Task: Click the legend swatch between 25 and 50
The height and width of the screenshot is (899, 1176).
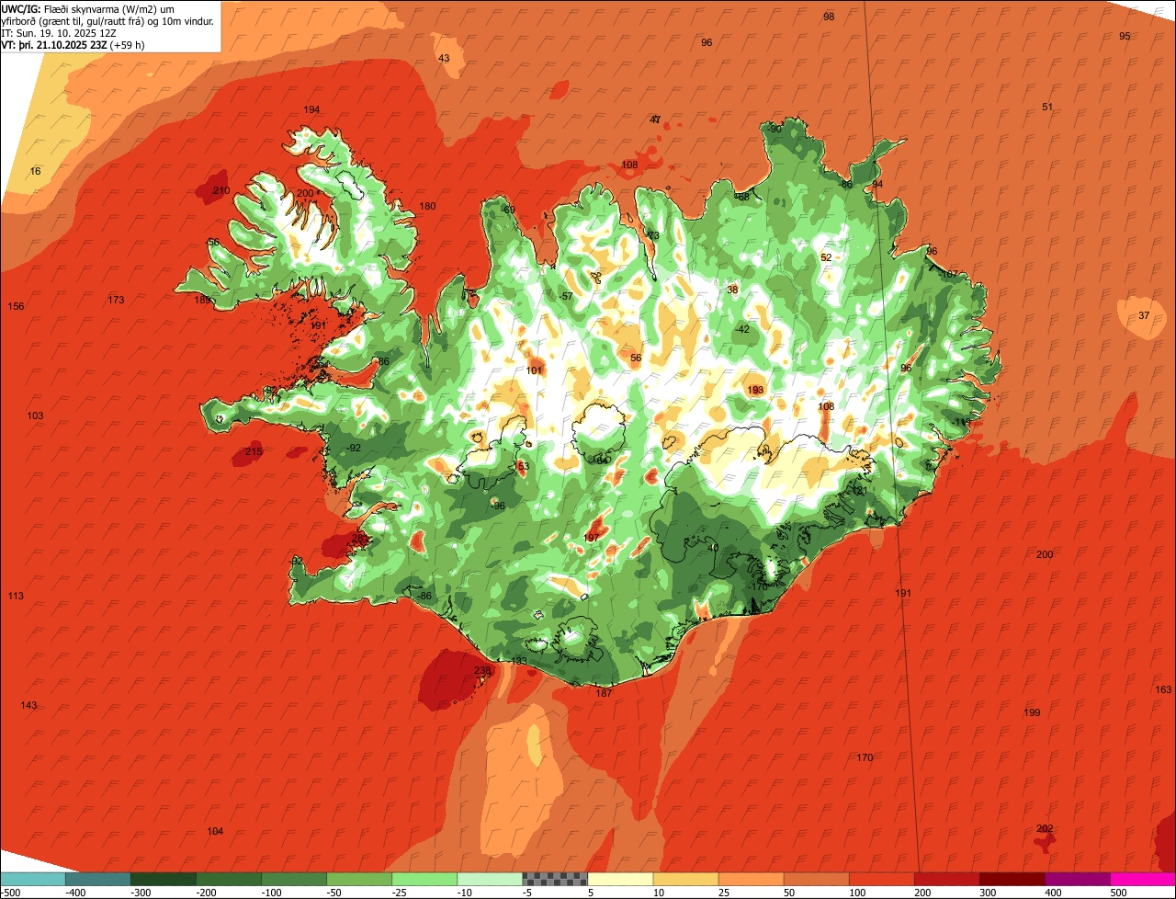Action: pos(751,879)
